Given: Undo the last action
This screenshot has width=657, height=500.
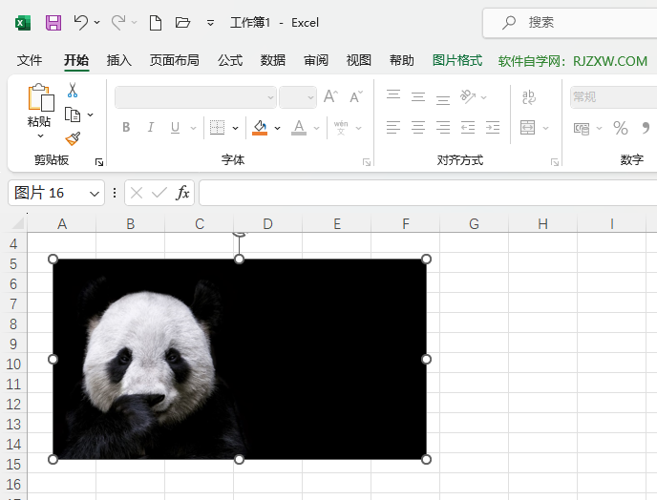Looking at the screenshot, I should pyautogui.click(x=80, y=22).
